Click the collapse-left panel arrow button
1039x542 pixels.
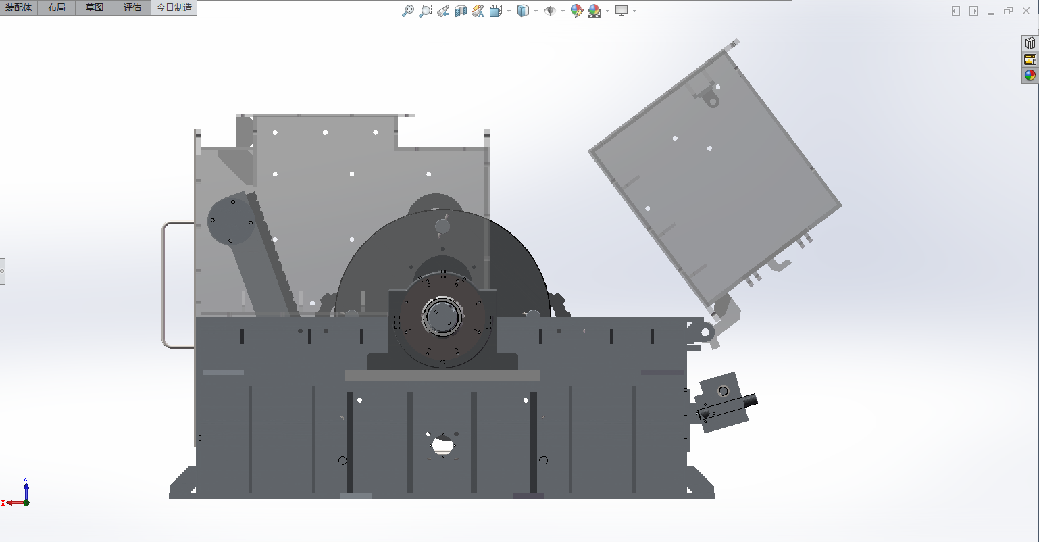coord(956,11)
